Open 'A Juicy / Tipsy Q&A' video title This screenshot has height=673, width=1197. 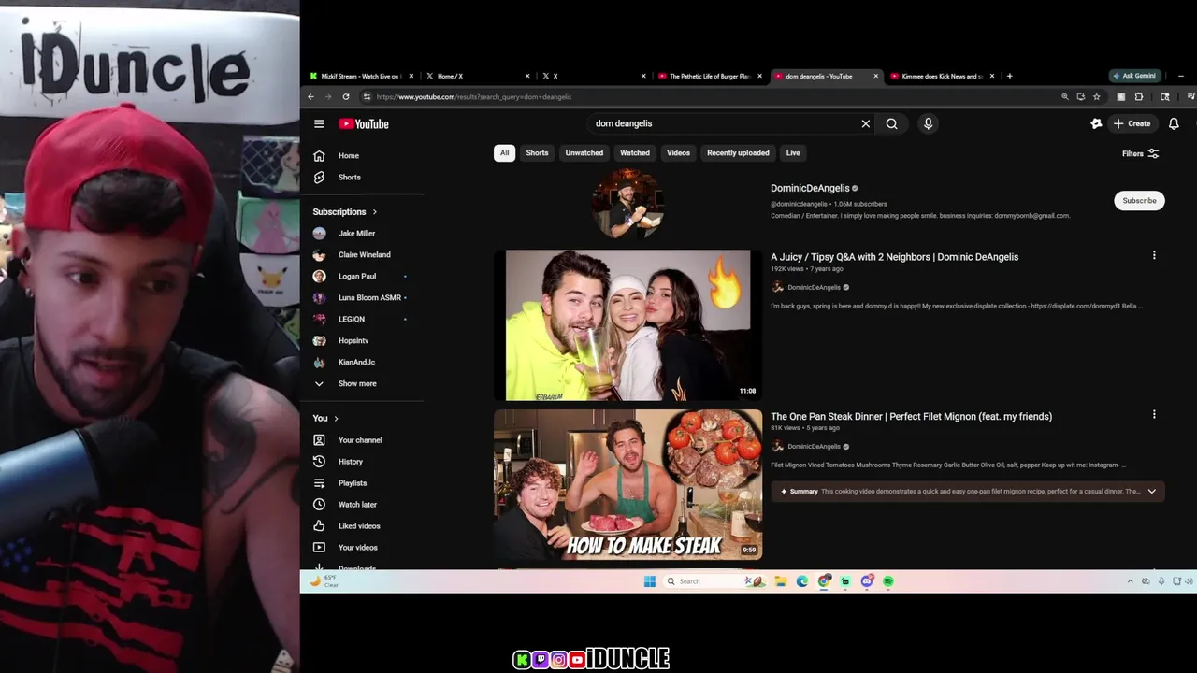894,257
